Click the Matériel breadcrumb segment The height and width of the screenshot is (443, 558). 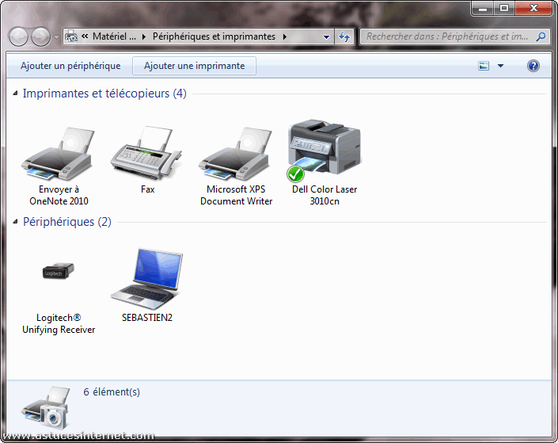coord(114,36)
